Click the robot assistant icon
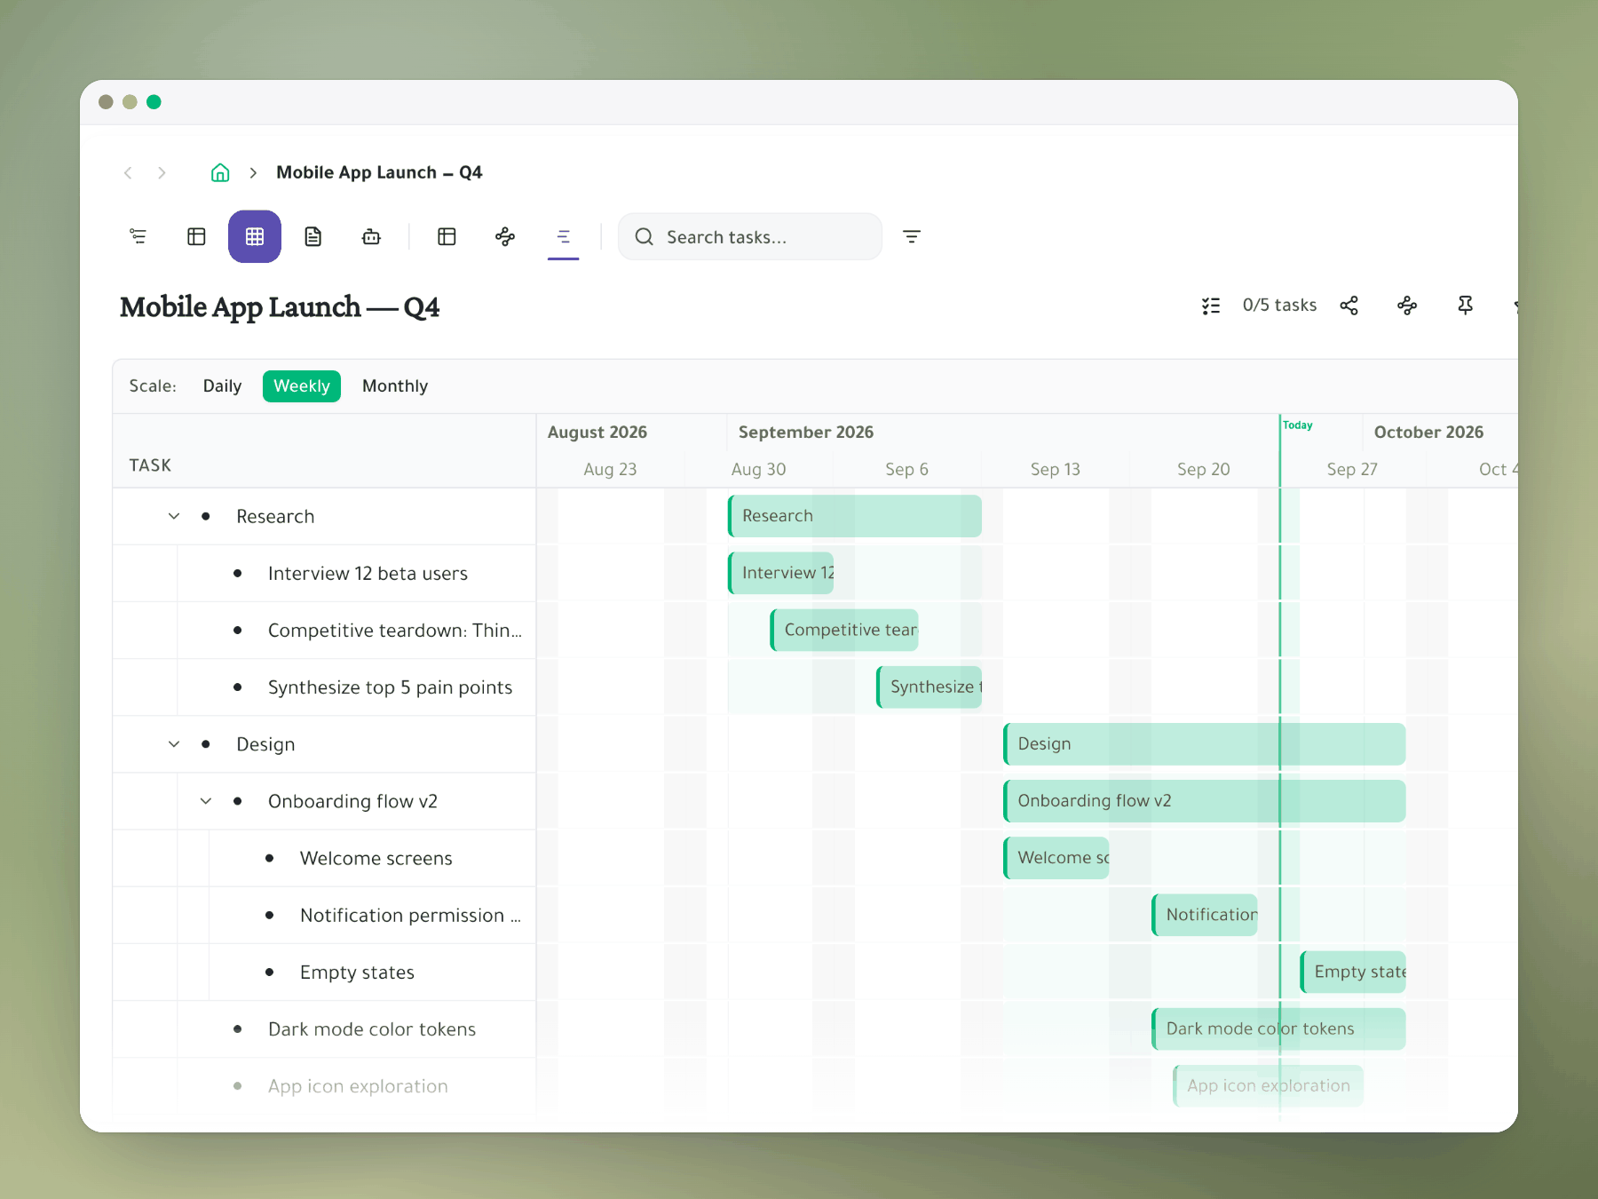Viewport: 1598px width, 1199px height. [x=371, y=236]
